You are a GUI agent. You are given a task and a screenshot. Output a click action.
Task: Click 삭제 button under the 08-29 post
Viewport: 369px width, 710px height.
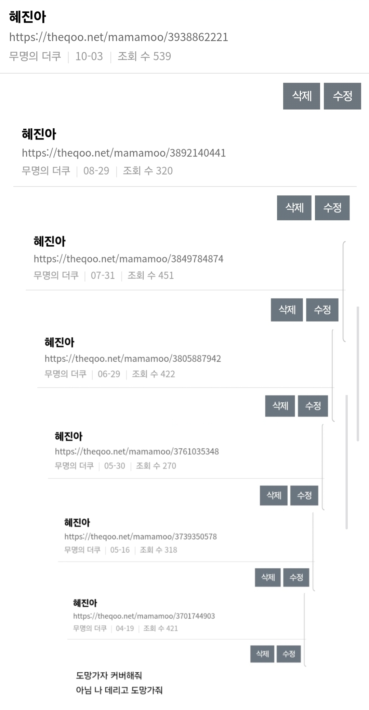294,208
